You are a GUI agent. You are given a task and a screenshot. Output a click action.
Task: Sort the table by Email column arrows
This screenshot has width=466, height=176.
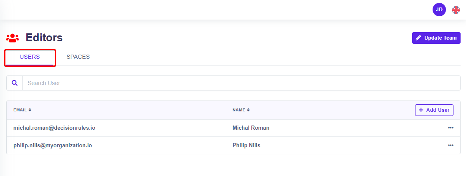point(30,110)
